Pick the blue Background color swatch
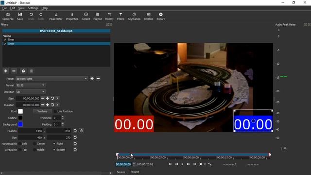The image size is (311, 175). tap(20, 124)
